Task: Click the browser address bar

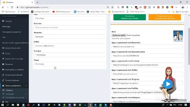Action: 62,7
